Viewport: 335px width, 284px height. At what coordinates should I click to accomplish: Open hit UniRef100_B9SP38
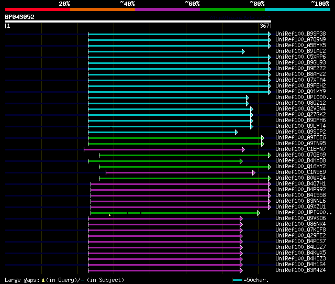pyautogui.click(x=300, y=34)
